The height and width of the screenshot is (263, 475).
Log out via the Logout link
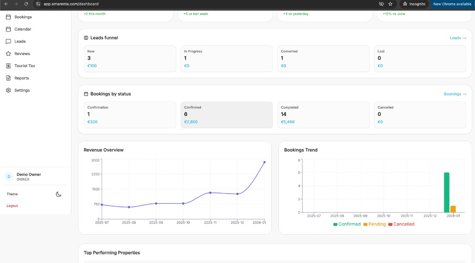[12, 206]
